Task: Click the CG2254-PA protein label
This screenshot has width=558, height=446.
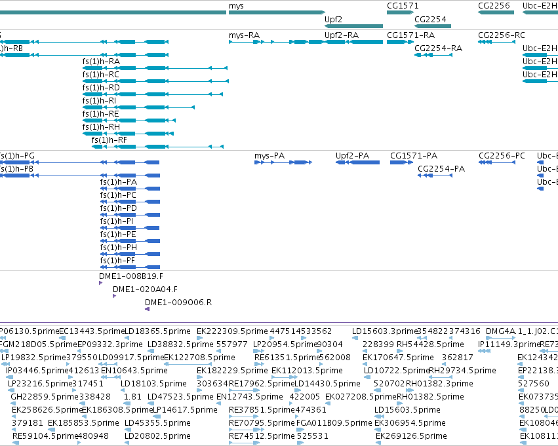Action: (441, 169)
